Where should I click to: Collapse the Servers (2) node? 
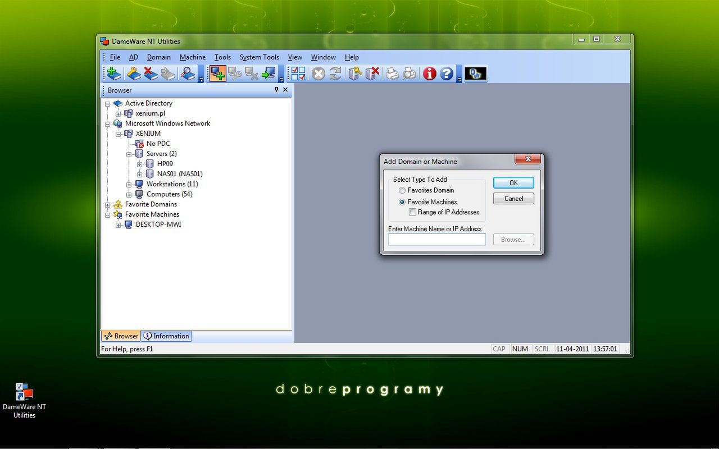(129, 154)
